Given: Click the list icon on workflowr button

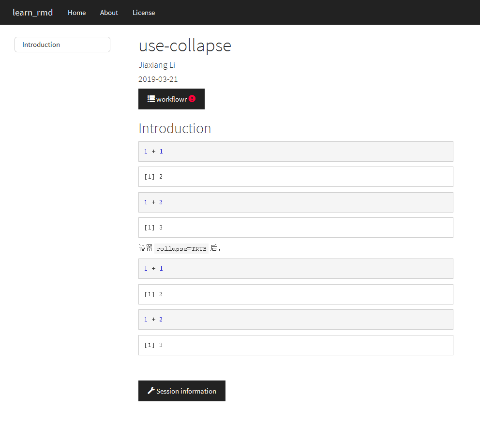Looking at the screenshot, I should (x=151, y=99).
